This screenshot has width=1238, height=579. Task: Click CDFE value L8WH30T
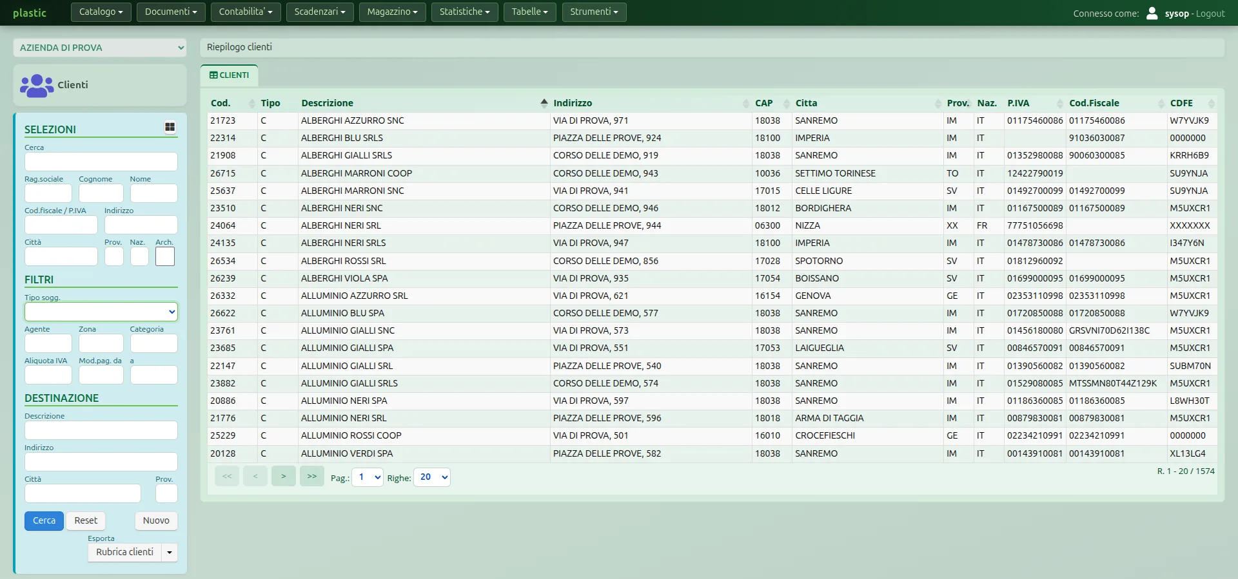[1190, 401]
